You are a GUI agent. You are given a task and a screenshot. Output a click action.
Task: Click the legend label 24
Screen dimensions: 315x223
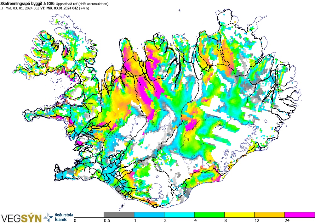(287, 220)
